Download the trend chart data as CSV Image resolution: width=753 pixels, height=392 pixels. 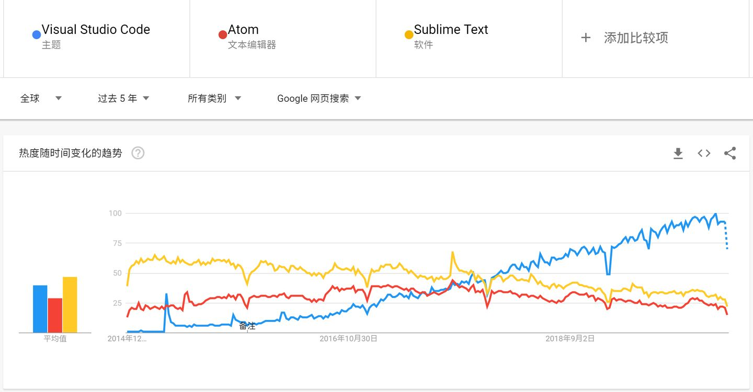pyautogui.click(x=678, y=153)
